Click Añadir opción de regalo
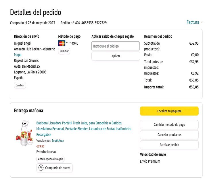 pos(51,159)
